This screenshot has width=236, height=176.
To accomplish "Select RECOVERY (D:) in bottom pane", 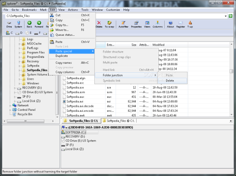I will (x=75, y=137).
